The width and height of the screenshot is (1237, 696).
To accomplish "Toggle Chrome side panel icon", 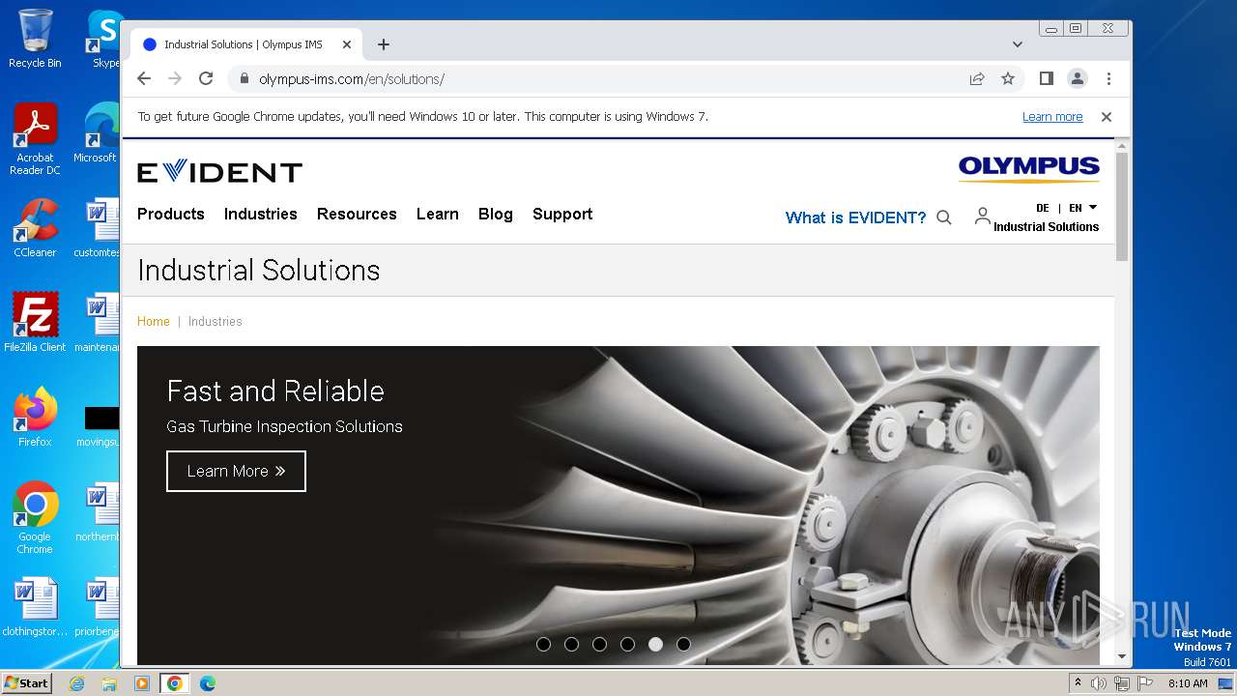I will point(1046,78).
